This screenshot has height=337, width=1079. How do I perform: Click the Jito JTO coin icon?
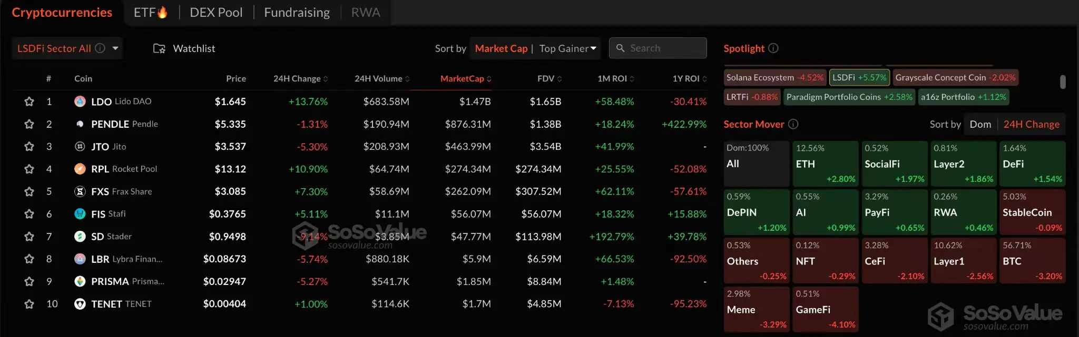(x=80, y=146)
